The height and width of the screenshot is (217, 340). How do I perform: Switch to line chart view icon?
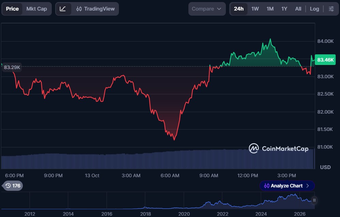(63, 9)
